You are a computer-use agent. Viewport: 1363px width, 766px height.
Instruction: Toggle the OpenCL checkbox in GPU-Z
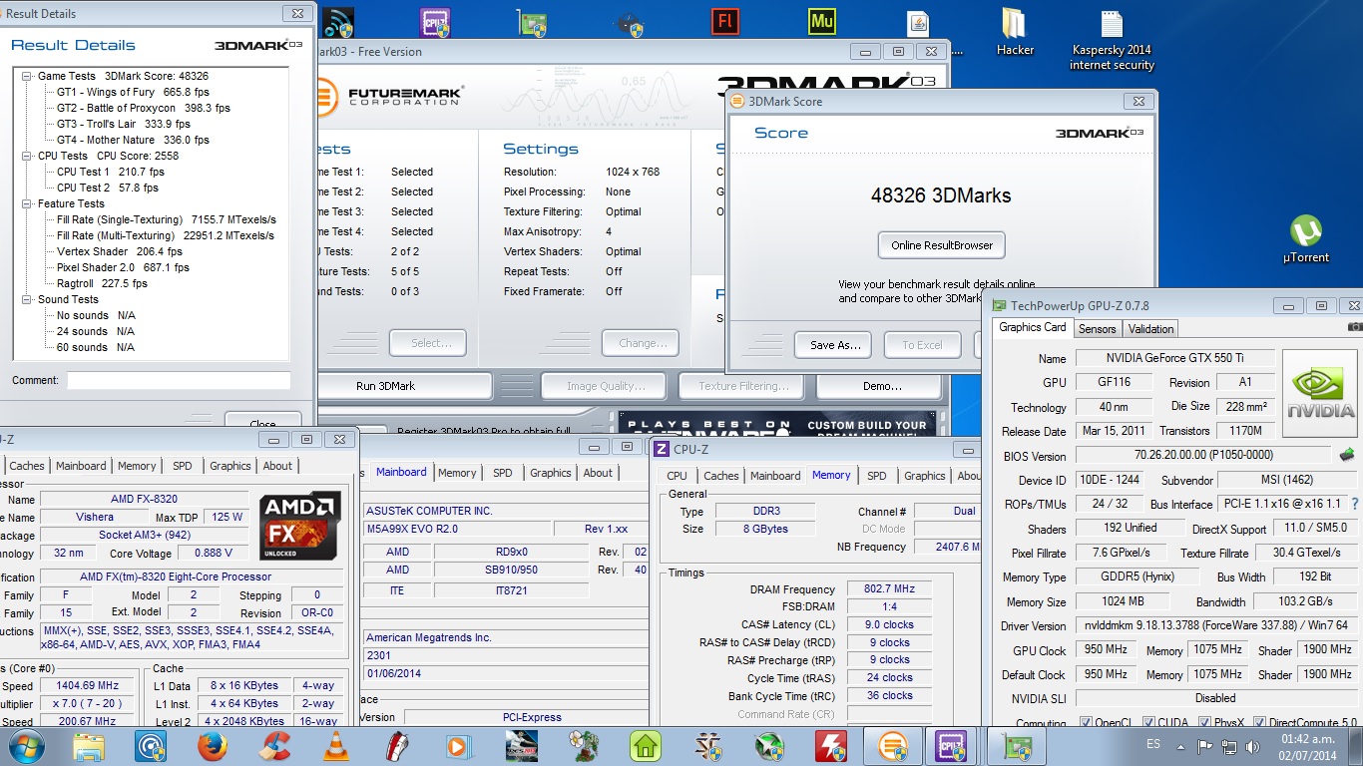coord(1086,722)
